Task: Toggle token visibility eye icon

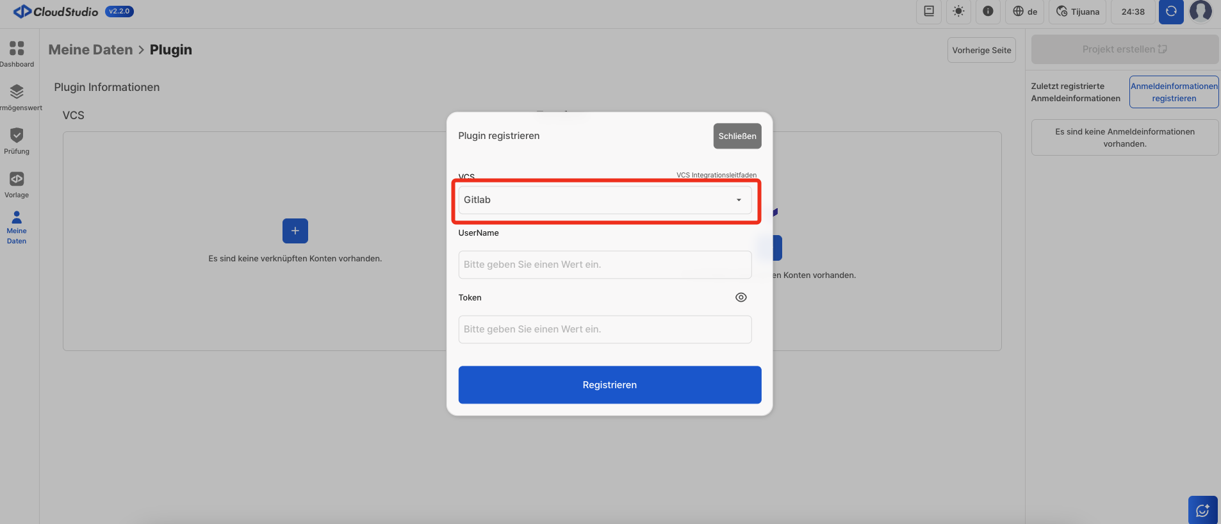Action: click(x=741, y=297)
